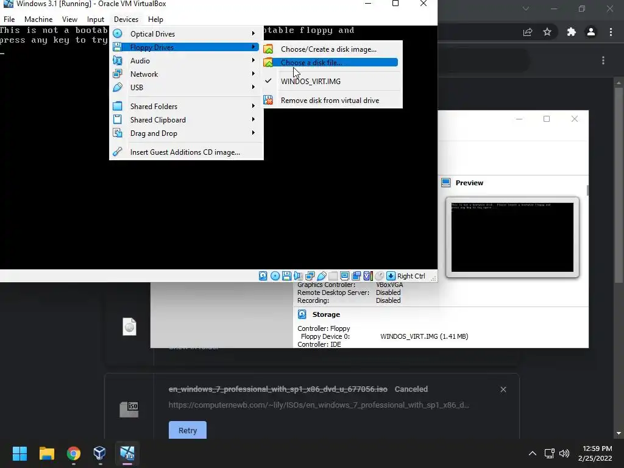Screen dimensions: 624x468
Task: Click the Network icon in Devices menu
Action: (118, 74)
